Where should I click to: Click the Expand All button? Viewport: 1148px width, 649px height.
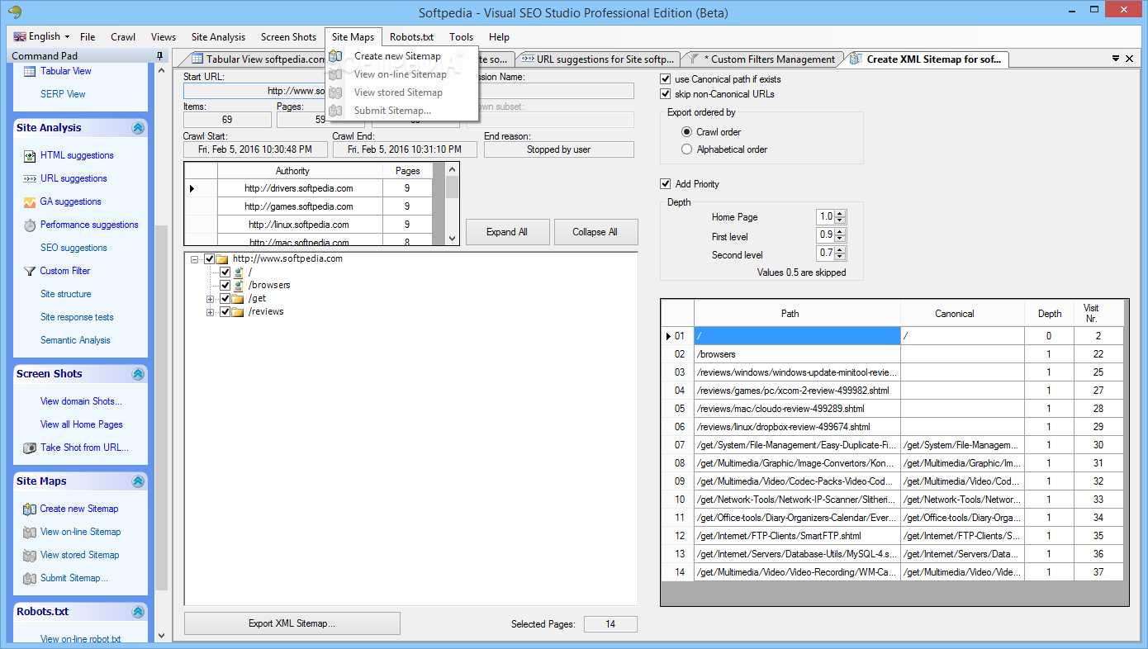click(507, 232)
